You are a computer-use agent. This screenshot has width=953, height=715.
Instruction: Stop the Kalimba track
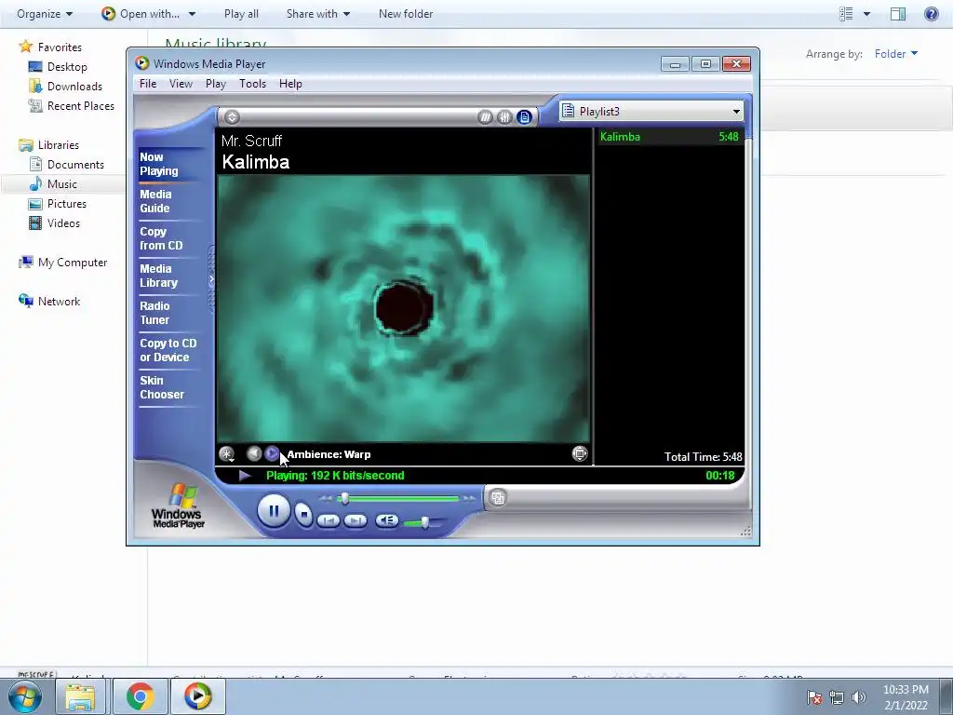(x=304, y=515)
